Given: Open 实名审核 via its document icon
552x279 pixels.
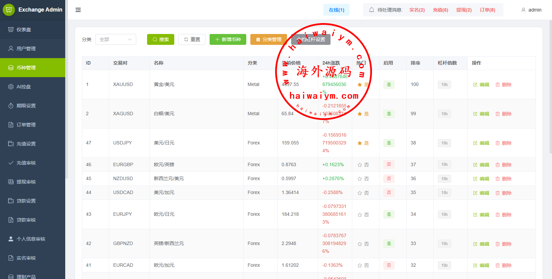Looking at the screenshot, I should tap(11, 258).
